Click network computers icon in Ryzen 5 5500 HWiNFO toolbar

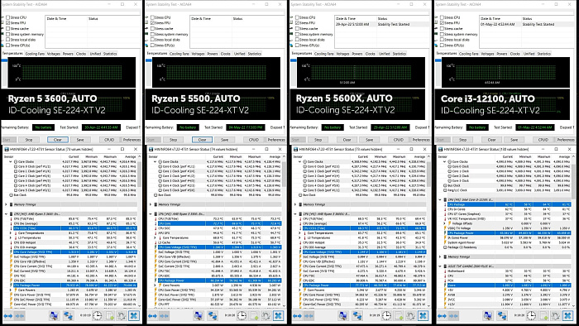pos(213,316)
